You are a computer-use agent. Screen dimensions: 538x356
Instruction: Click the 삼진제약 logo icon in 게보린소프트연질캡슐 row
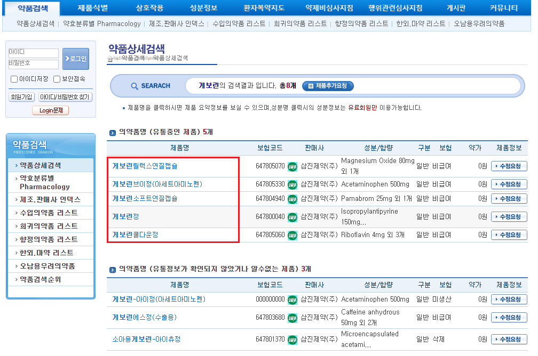(292, 199)
